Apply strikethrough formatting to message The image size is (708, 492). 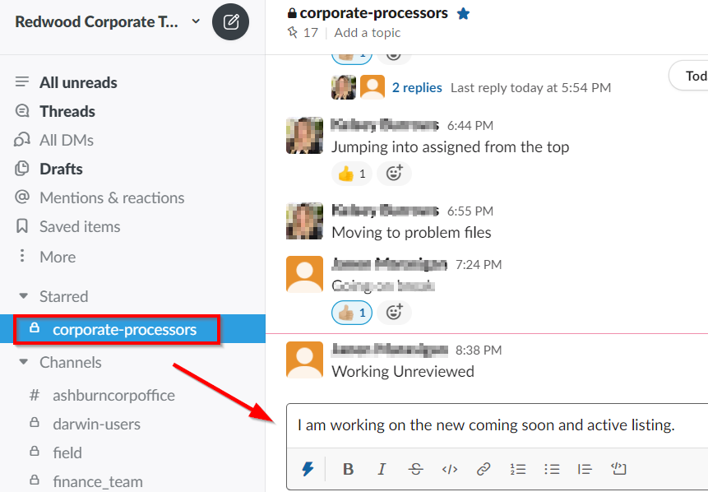coord(415,469)
